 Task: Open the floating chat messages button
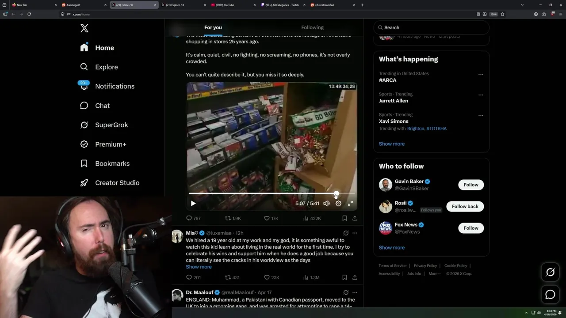point(550,295)
